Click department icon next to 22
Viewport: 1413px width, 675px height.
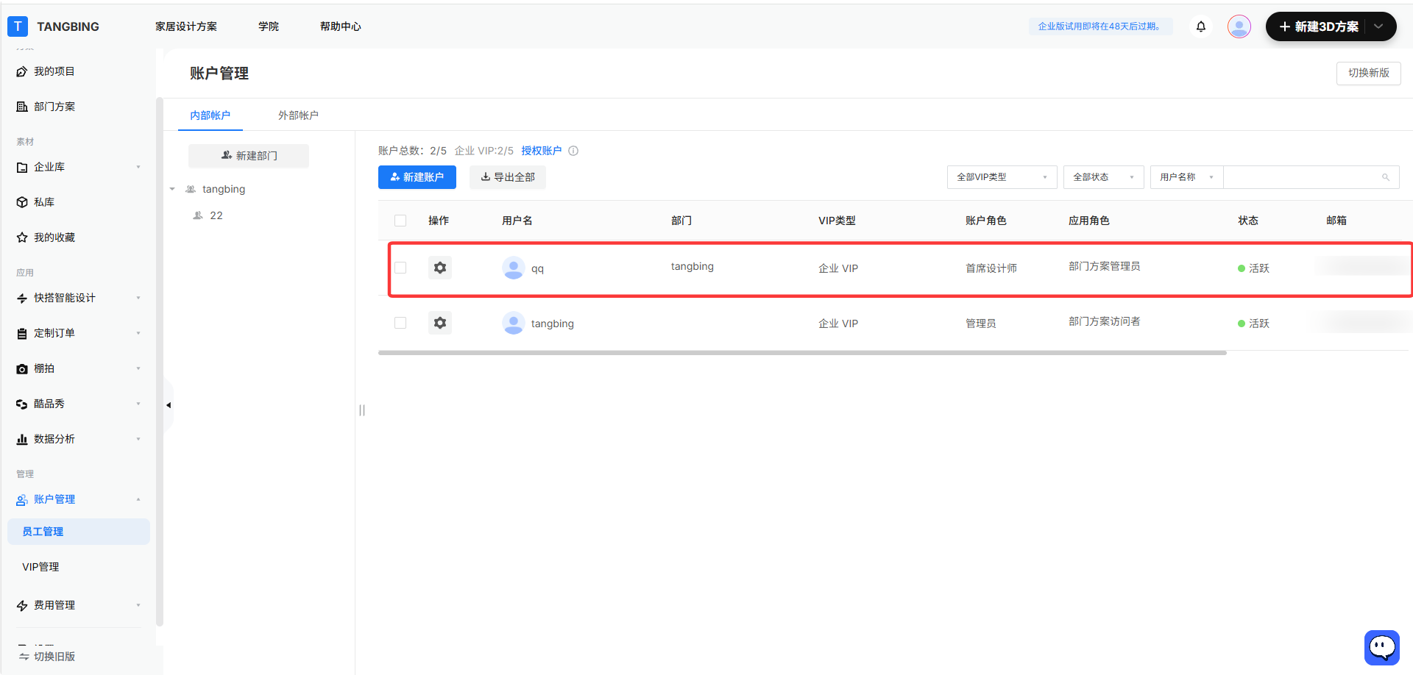click(x=198, y=215)
